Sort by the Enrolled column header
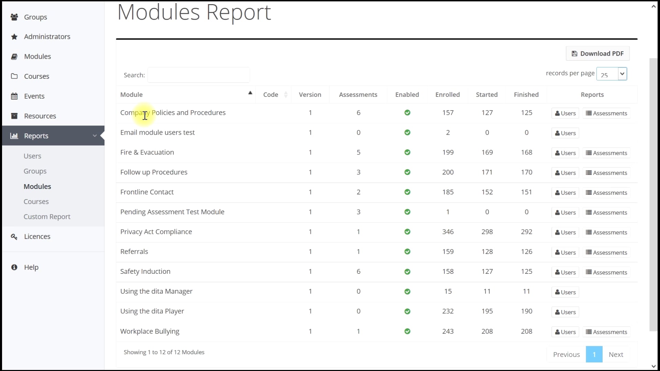The height and width of the screenshot is (371, 660). click(x=448, y=94)
